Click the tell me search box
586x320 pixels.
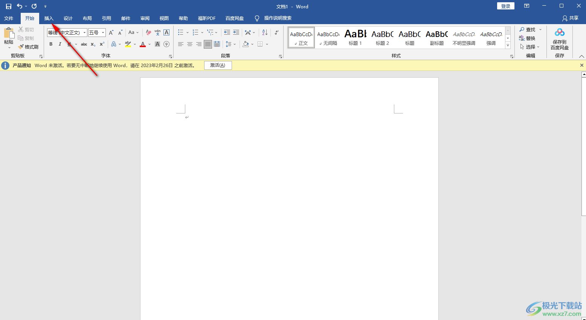click(x=278, y=18)
